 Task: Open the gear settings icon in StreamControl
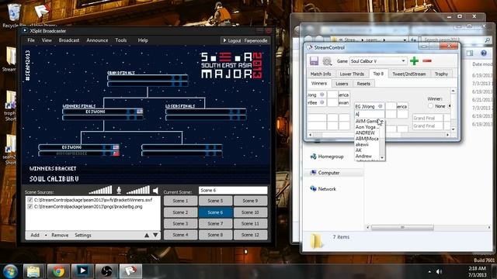327,60
